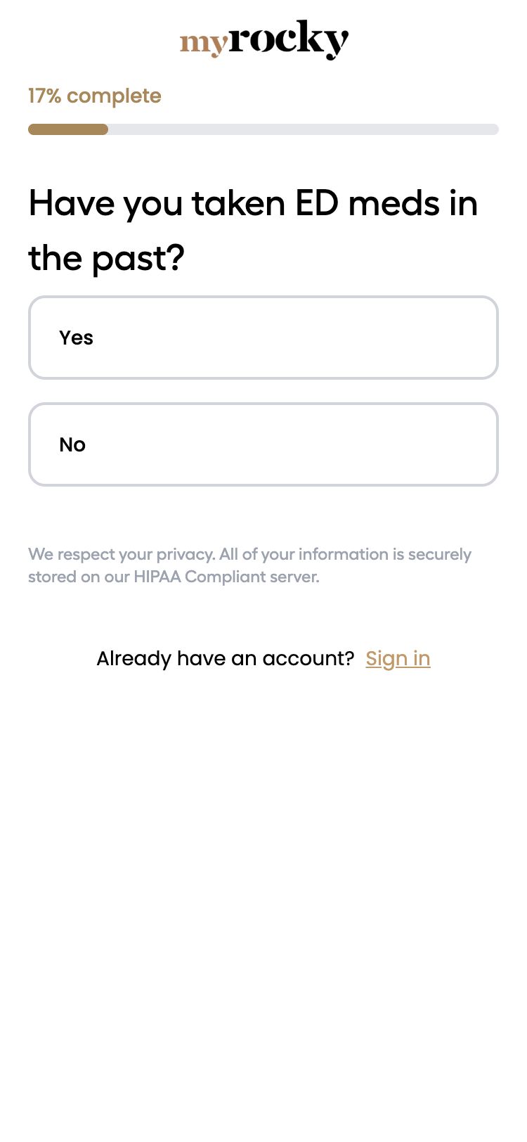The height and width of the screenshot is (1142, 527).
Task: Click the gold "my" part of the logo
Action: point(203,44)
